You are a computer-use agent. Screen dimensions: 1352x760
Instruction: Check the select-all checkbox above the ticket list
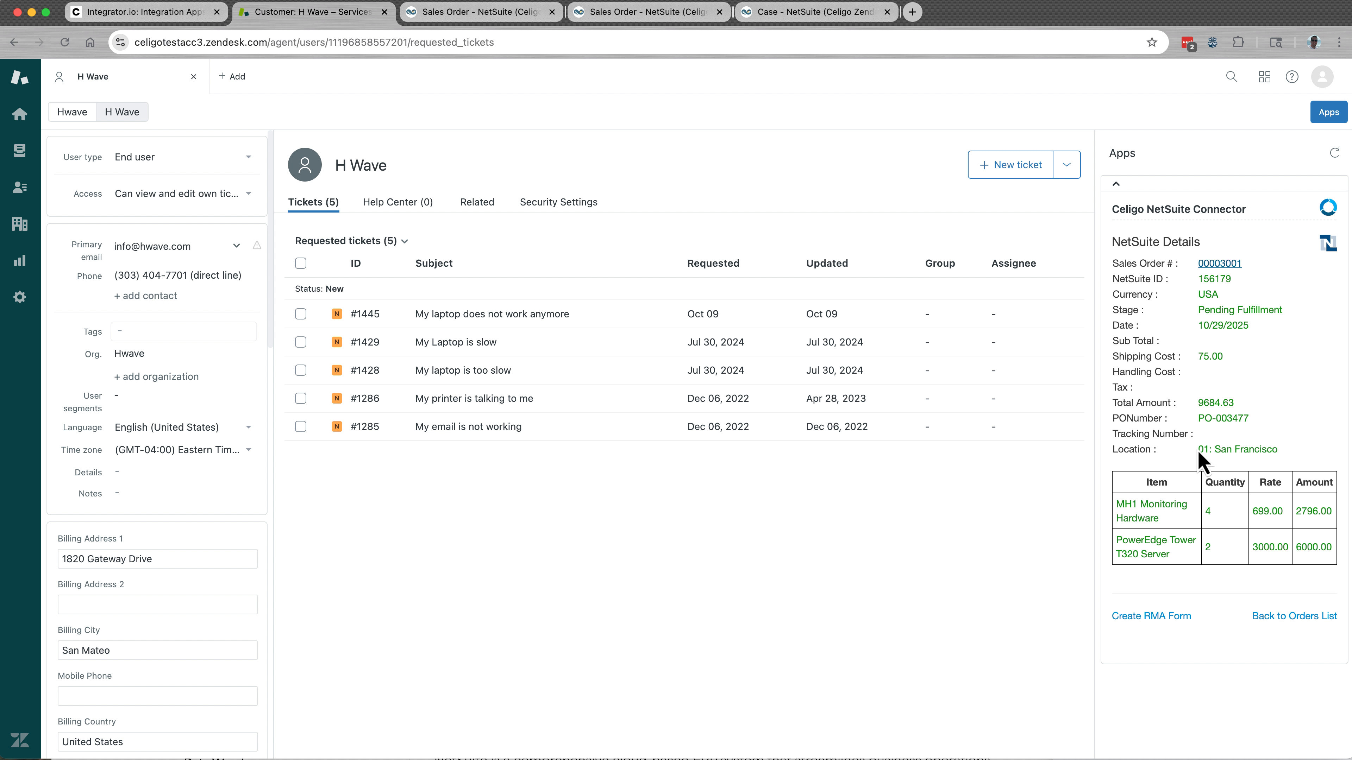coord(300,263)
